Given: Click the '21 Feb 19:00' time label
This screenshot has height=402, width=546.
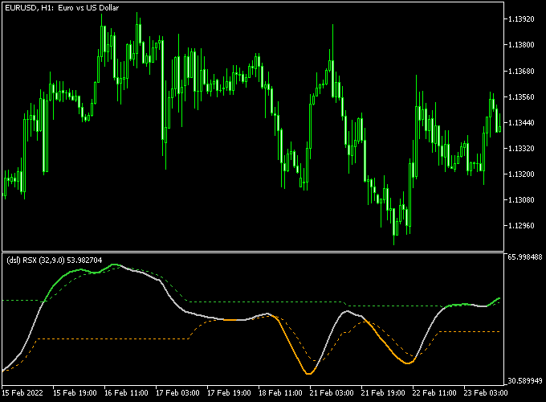Looking at the screenshot, I should [x=383, y=393].
